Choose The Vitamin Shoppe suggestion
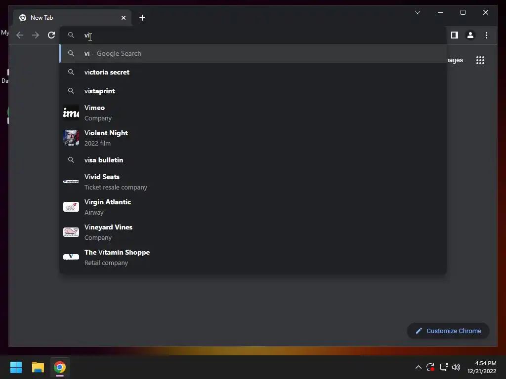 click(x=253, y=257)
